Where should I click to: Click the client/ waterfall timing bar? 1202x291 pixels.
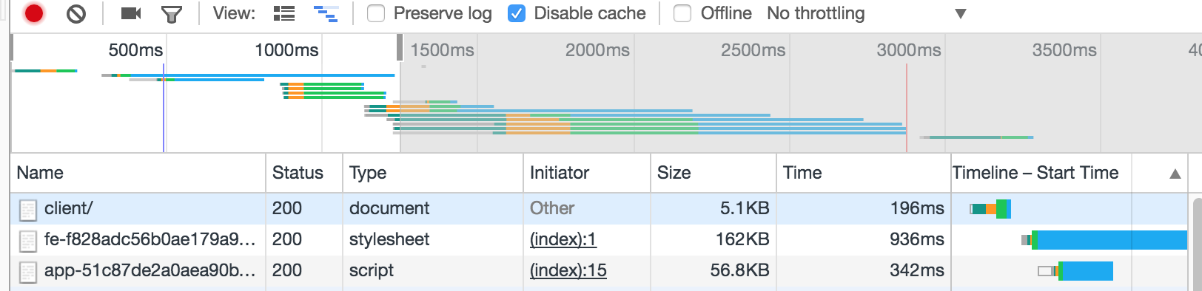(990, 209)
